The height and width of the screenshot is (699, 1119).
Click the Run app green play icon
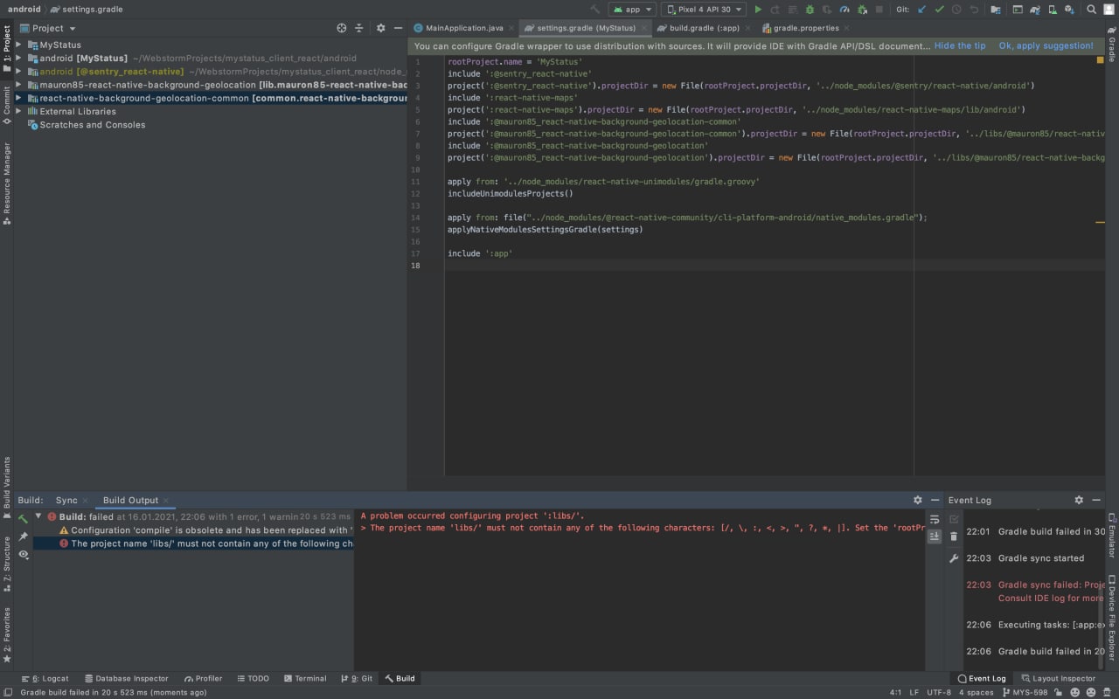[758, 10]
